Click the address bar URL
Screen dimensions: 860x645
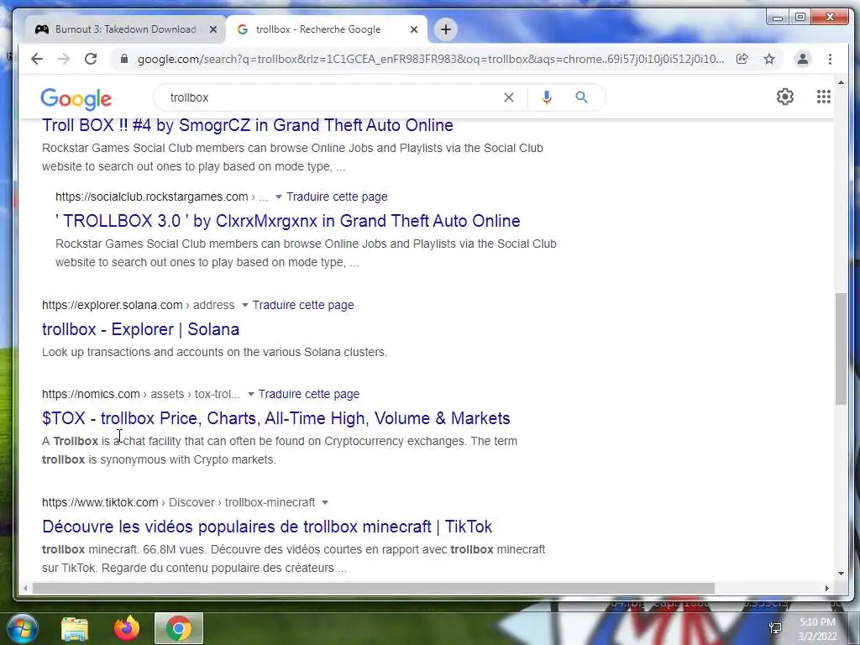(431, 59)
